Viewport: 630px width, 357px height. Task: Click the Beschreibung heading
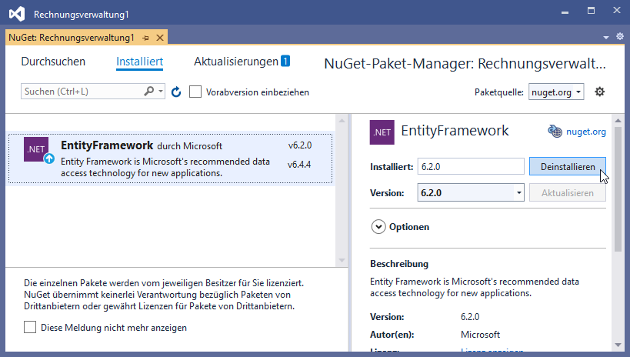coord(399,264)
